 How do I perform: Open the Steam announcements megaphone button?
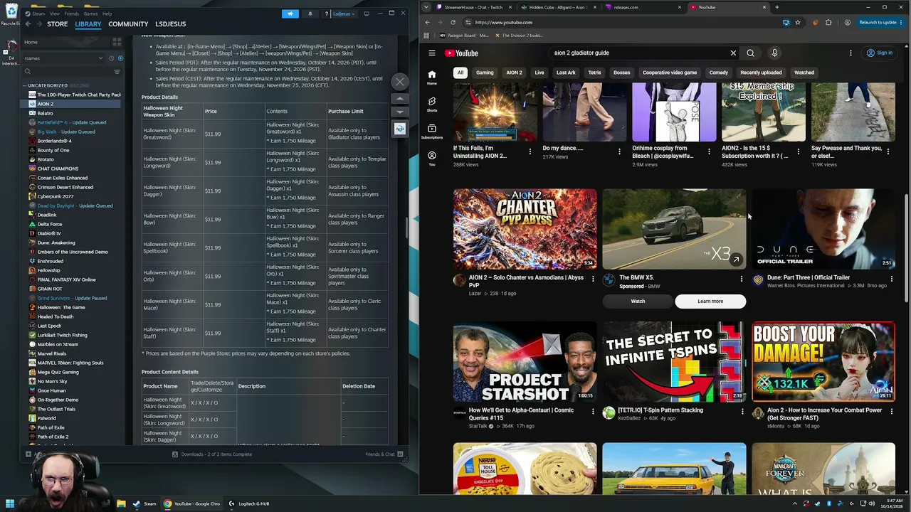(290, 14)
